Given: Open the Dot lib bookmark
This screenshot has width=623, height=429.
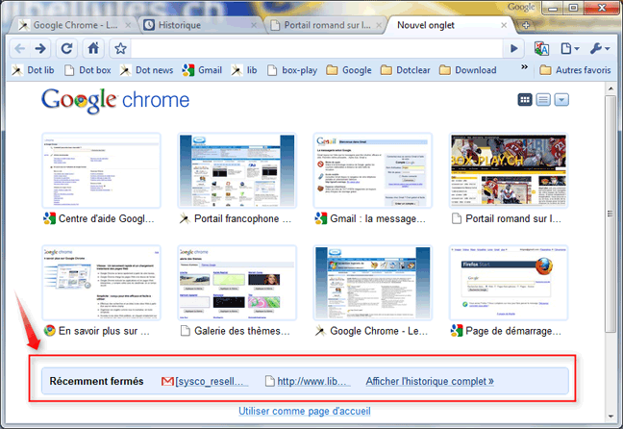Looking at the screenshot, I should click(x=33, y=70).
